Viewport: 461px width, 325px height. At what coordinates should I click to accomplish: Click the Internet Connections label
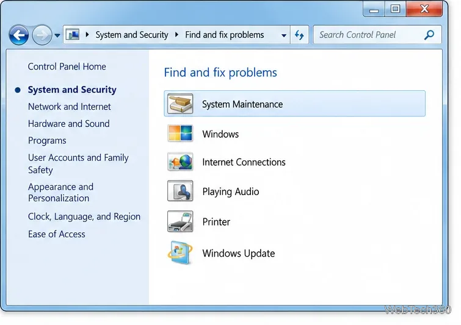pyautogui.click(x=244, y=162)
